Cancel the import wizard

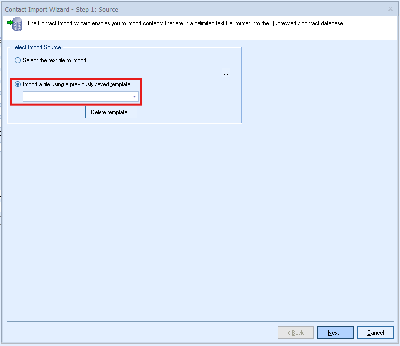375,333
